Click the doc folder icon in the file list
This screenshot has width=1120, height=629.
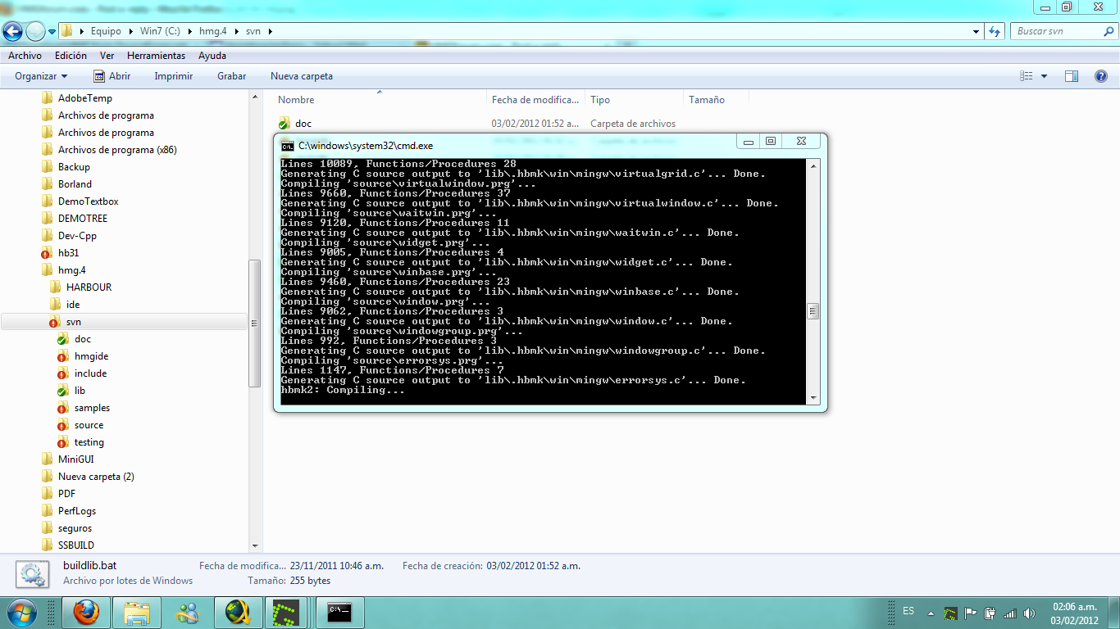[x=284, y=124]
